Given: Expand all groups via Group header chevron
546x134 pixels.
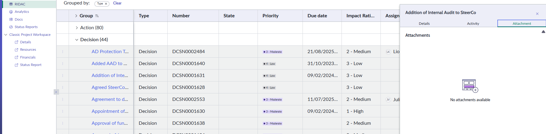Looking at the screenshot, I should coord(76,16).
